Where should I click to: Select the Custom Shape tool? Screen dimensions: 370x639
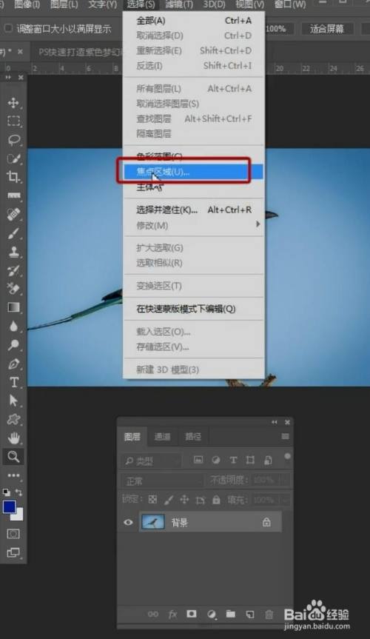(x=13, y=419)
